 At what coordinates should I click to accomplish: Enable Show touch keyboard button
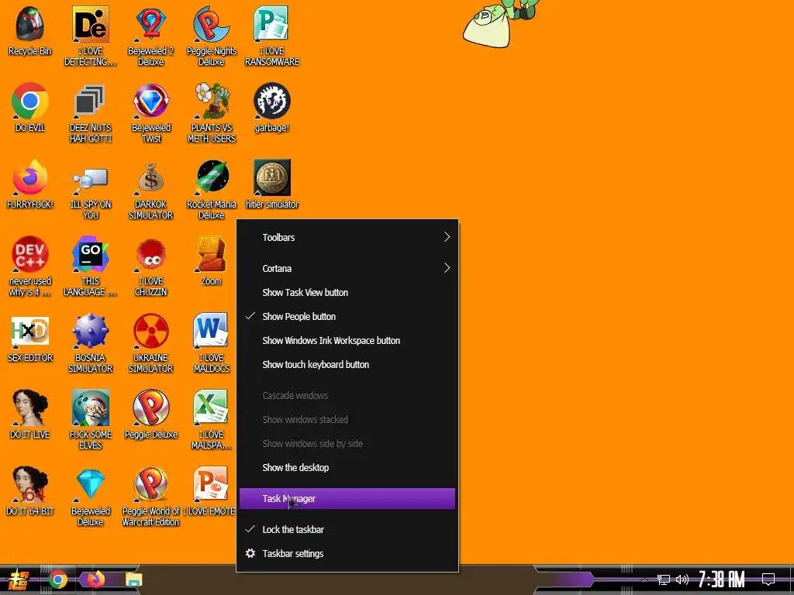click(347, 365)
